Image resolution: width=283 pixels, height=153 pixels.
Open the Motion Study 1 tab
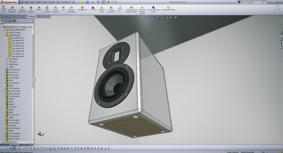click(x=25, y=145)
